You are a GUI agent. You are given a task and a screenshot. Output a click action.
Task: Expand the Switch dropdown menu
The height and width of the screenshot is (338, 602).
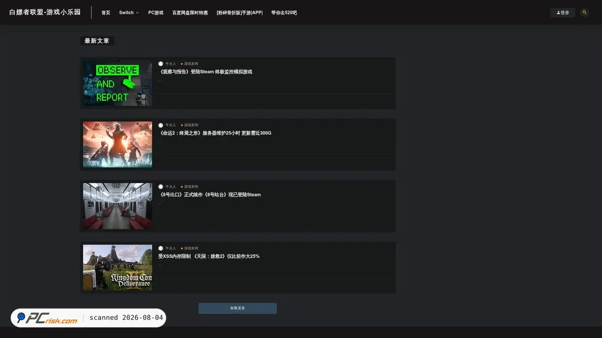tap(129, 13)
